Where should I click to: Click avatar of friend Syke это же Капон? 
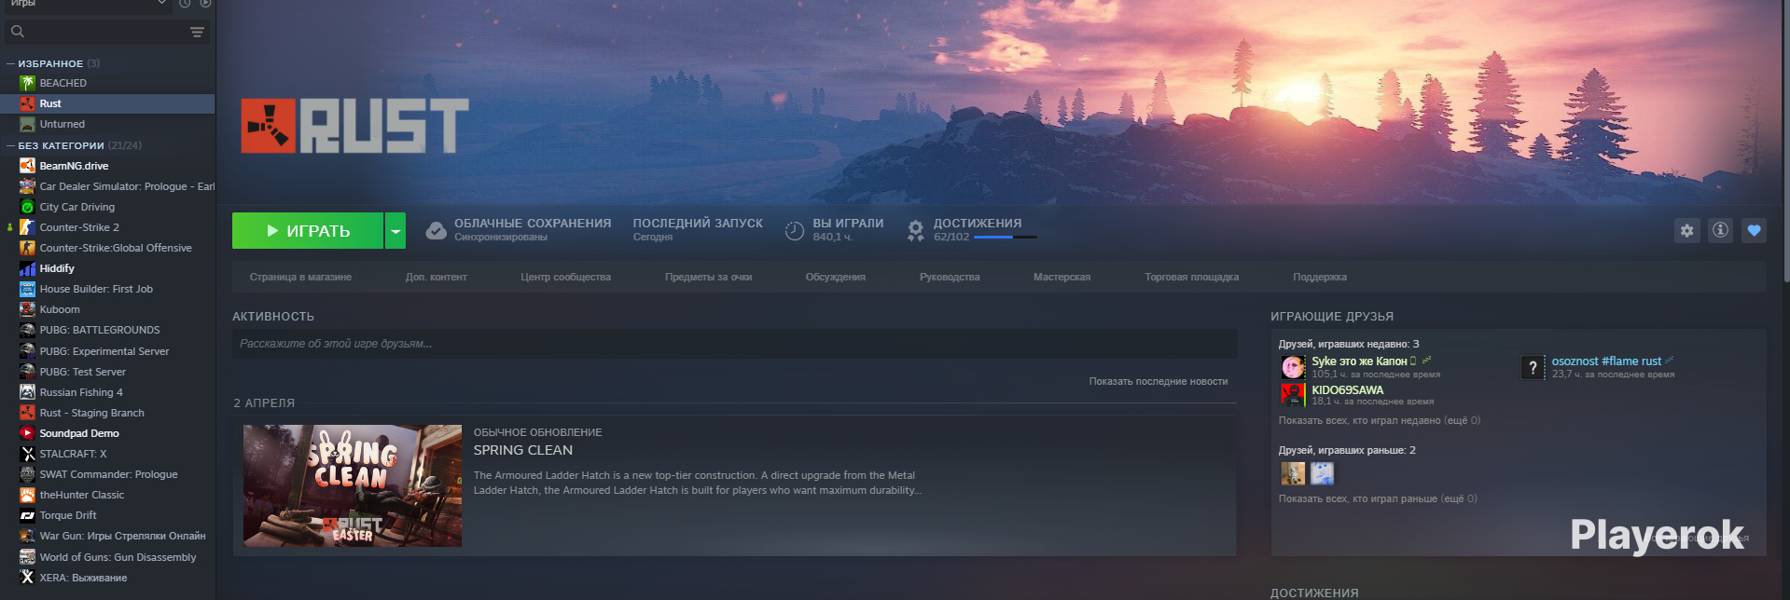pyautogui.click(x=1293, y=367)
